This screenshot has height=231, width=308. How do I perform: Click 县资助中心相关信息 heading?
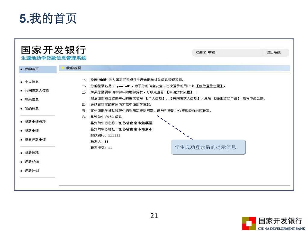(x=106, y=117)
